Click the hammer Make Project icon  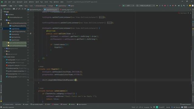point(120,6)
